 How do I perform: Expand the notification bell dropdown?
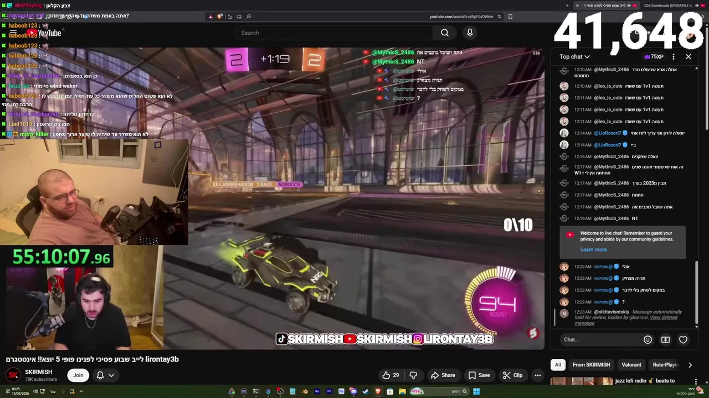pyautogui.click(x=105, y=375)
